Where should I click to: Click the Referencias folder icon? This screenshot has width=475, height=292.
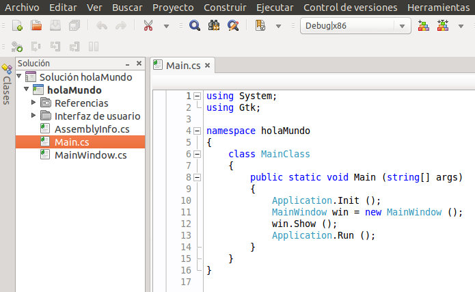click(x=46, y=103)
